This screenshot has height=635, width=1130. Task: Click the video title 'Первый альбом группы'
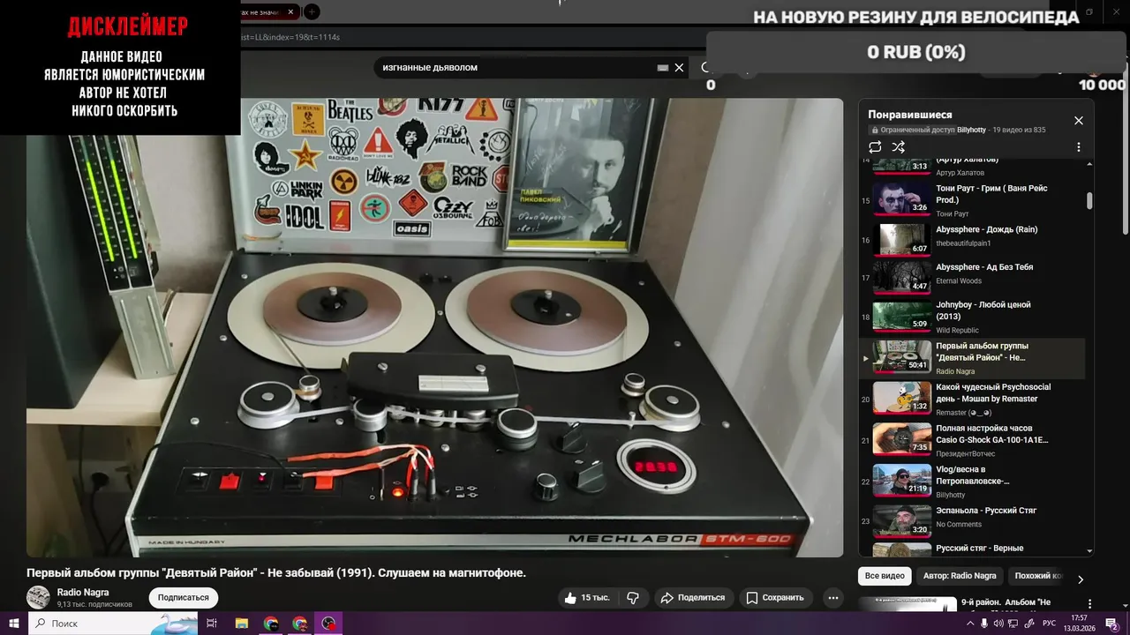276,573
